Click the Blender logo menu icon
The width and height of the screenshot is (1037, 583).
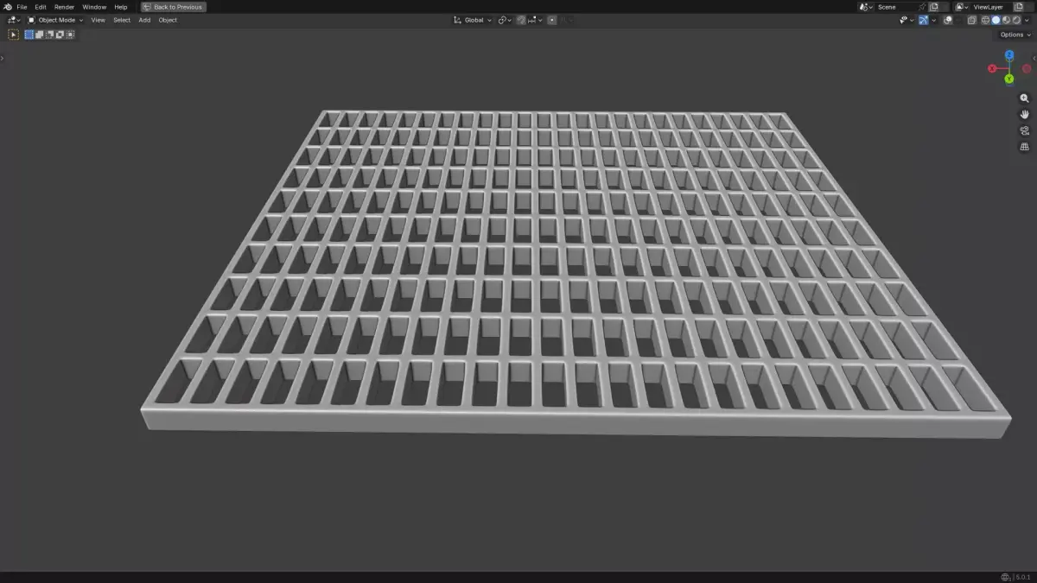tap(7, 7)
